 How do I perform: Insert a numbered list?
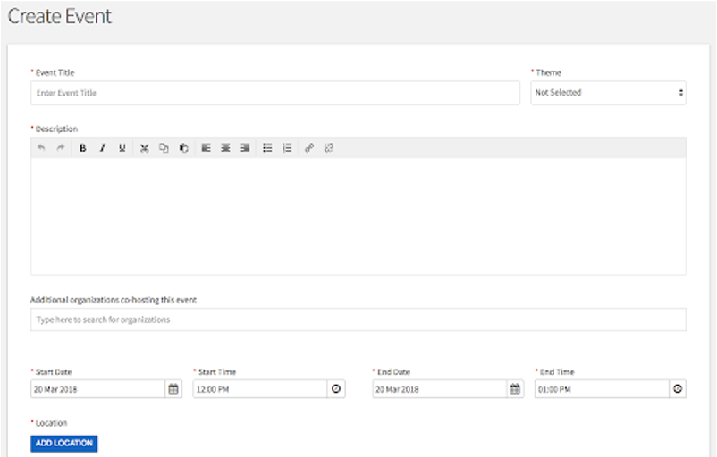[x=287, y=148]
